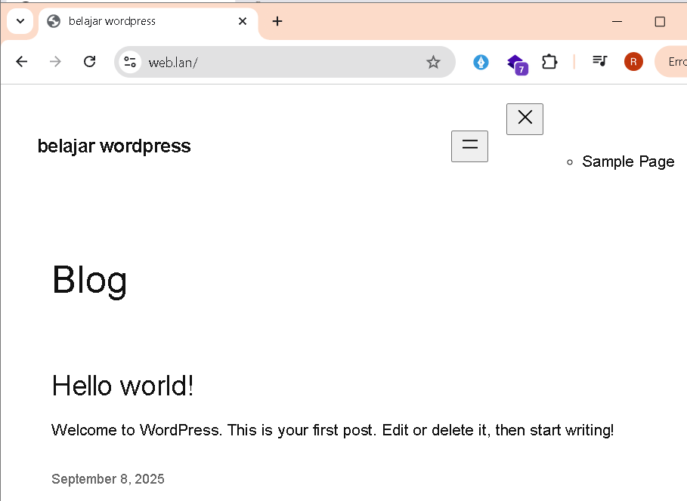Viewport: 687px width, 501px height.
Task: Reload the current page
Action: coord(89,62)
